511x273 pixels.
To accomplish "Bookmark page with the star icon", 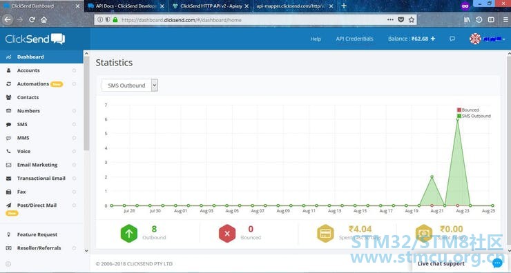I will [x=412, y=20].
